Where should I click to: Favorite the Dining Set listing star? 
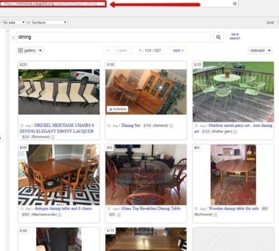point(109,126)
